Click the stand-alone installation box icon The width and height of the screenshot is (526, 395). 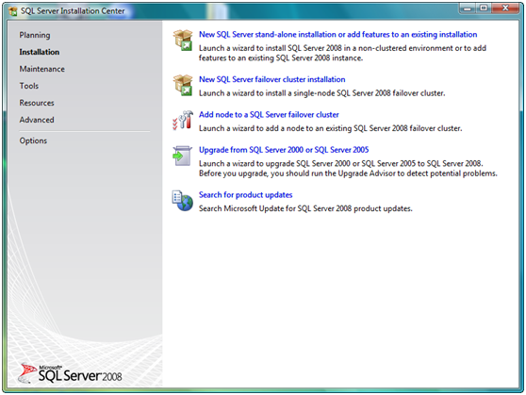(x=183, y=41)
